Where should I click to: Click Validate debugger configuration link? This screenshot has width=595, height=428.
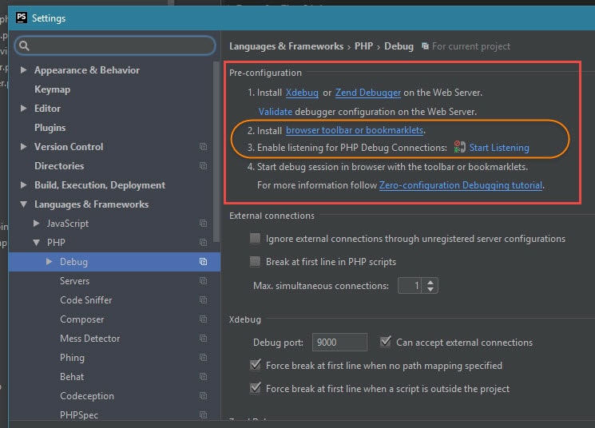[275, 112]
